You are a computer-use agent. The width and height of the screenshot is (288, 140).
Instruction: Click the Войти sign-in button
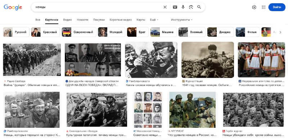pyautogui.click(x=277, y=7)
